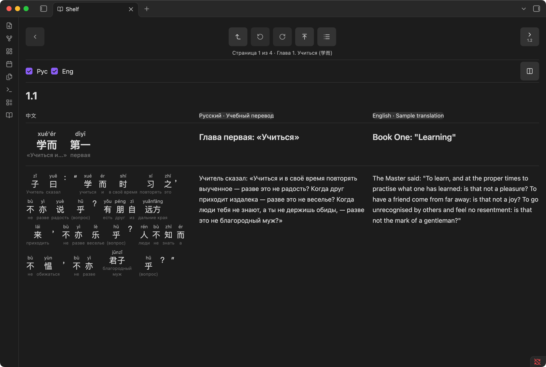Click the word 学而 with xué'ér
546x367 pixels.
[47, 144]
